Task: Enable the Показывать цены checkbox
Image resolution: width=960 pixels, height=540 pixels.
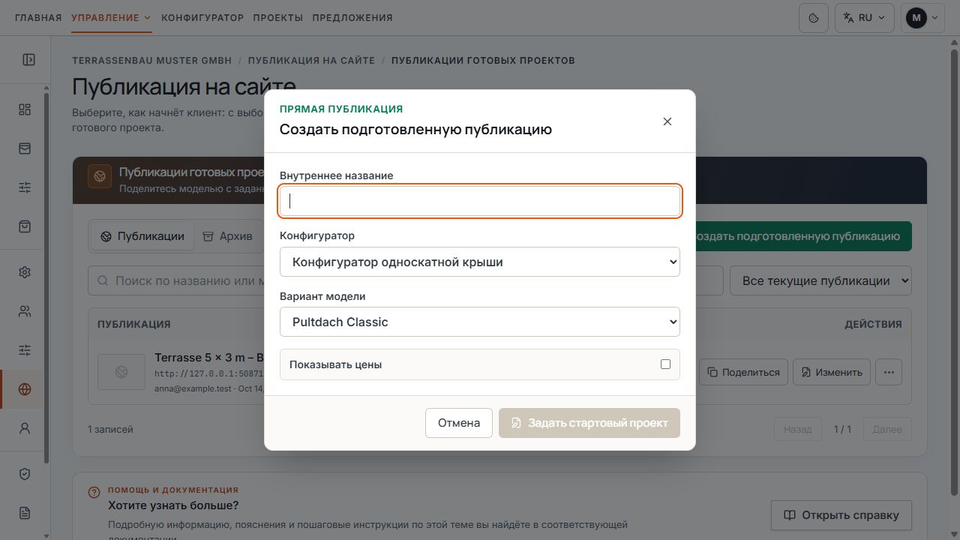Action: (665, 364)
